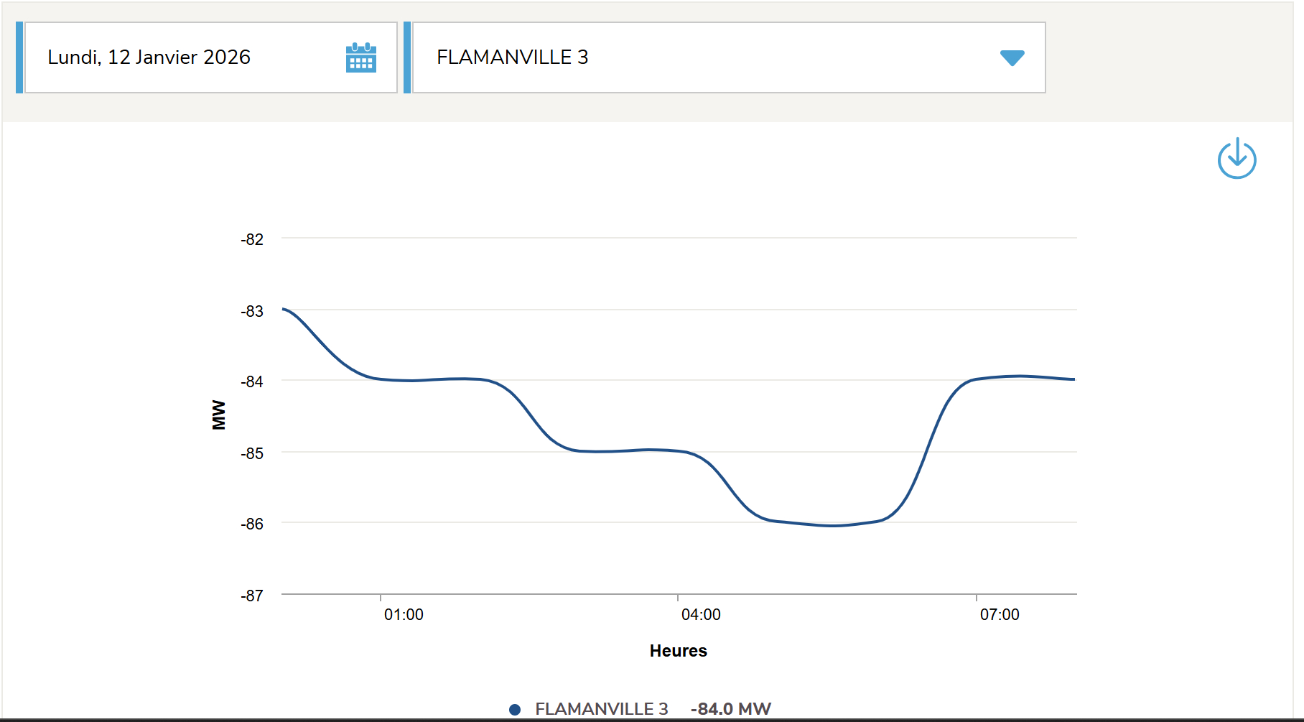1304x722 pixels.
Task: Click the download chart icon
Action: click(x=1237, y=159)
